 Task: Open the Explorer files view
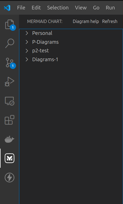[9, 24]
